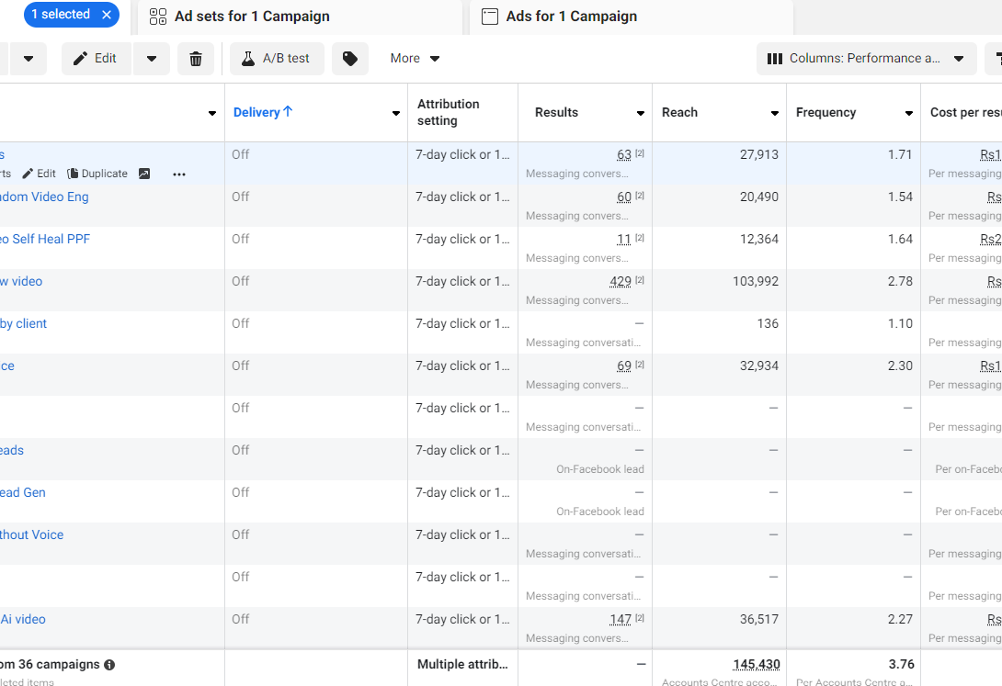
Task: Open charts icon in the hovered row
Action: pyautogui.click(x=144, y=174)
